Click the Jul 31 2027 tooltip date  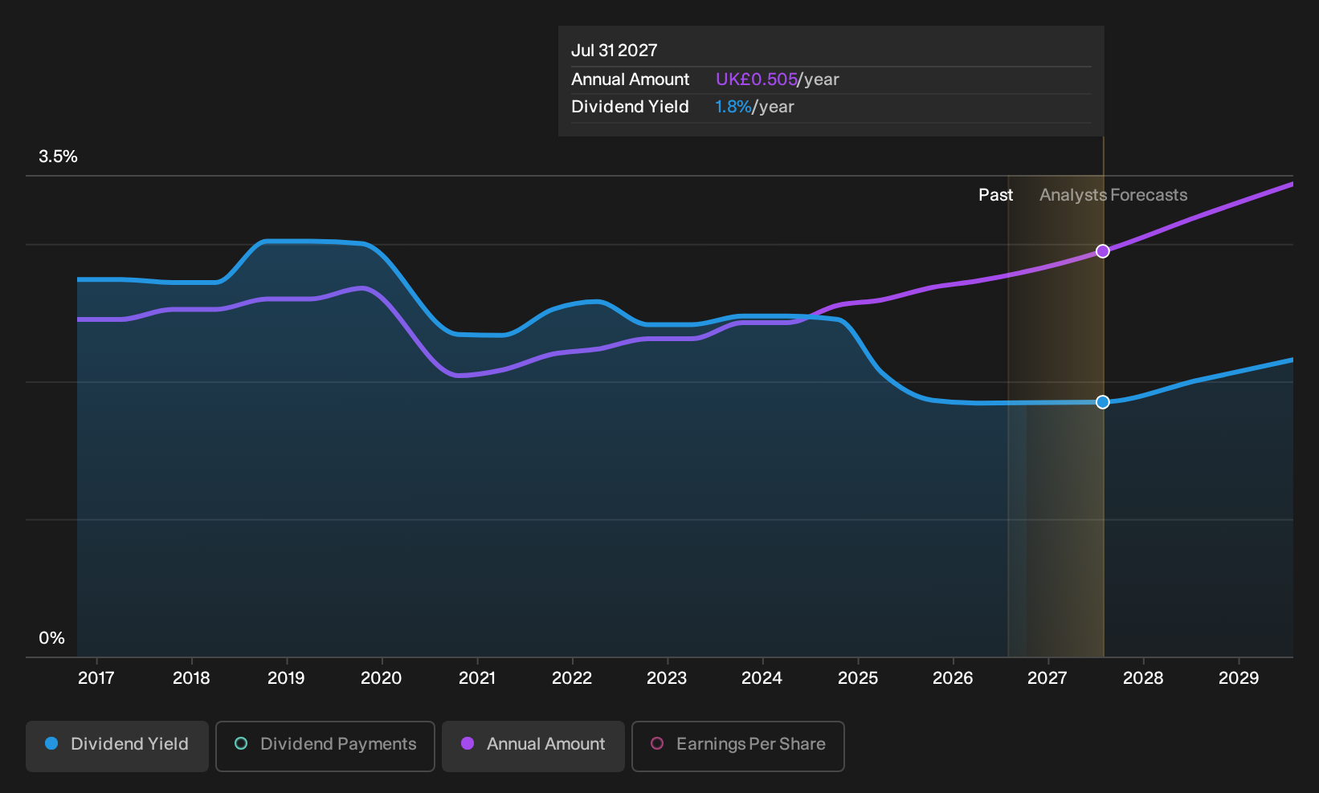click(615, 51)
